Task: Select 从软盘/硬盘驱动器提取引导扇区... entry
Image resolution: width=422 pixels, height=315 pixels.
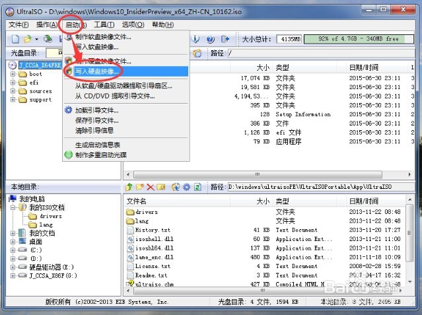Action: point(126,86)
